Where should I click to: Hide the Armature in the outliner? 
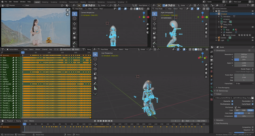252,14
